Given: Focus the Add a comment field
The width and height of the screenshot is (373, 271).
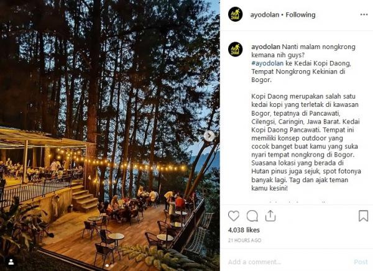Looking at the screenshot, I should click(x=288, y=262).
